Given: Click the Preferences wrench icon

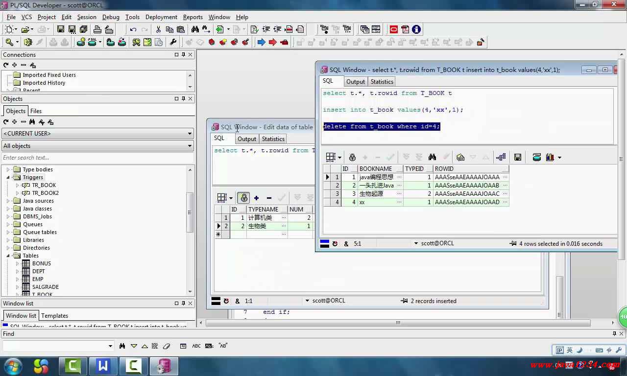Looking at the screenshot, I should [172, 42].
